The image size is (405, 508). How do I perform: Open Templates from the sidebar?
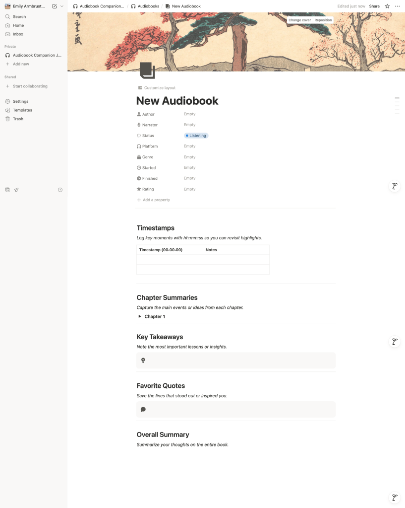pos(22,110)
